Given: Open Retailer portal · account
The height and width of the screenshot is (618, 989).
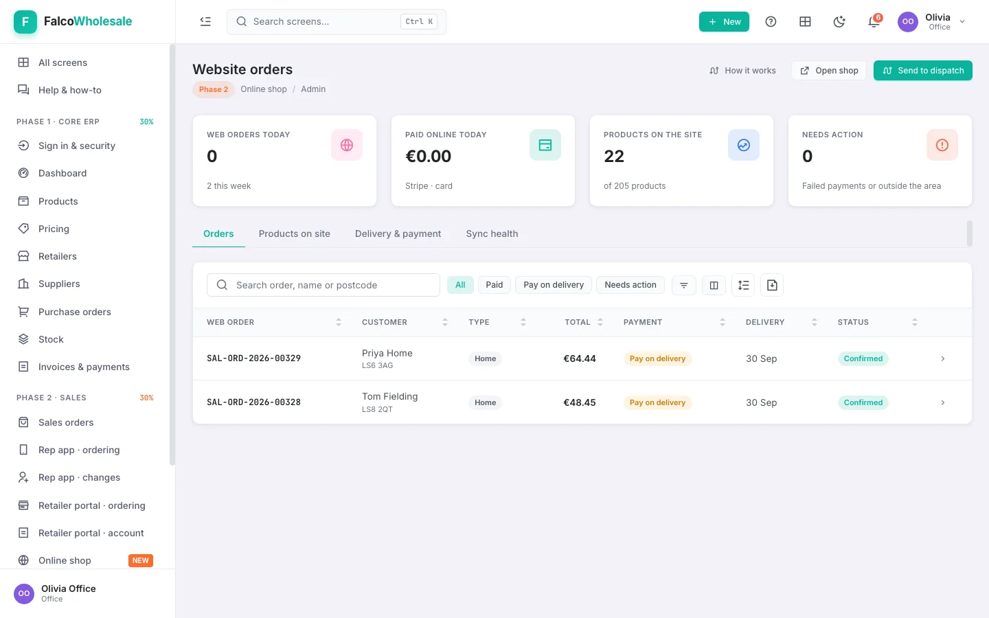Looking at the screenshot, I should [85, 533].
